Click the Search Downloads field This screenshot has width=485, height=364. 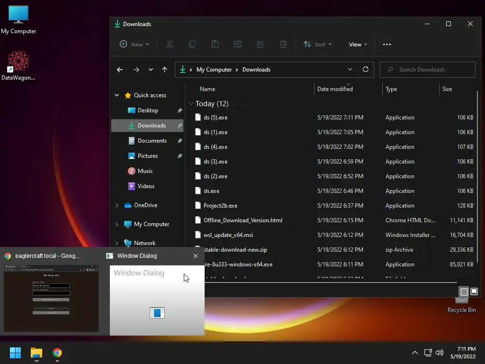tap(428, 70)
